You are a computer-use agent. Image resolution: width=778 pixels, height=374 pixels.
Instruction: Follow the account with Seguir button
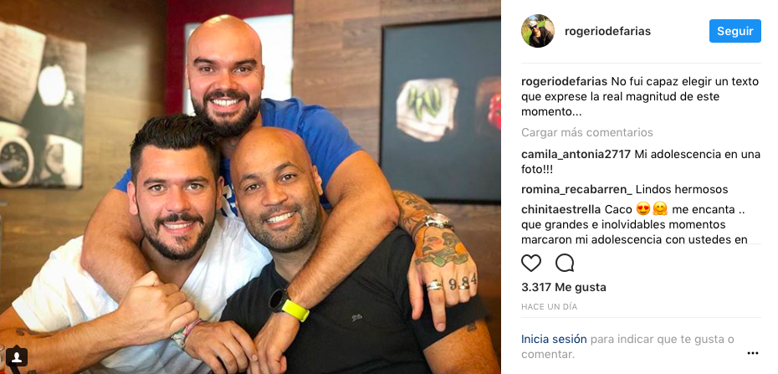tap(734, 31)
